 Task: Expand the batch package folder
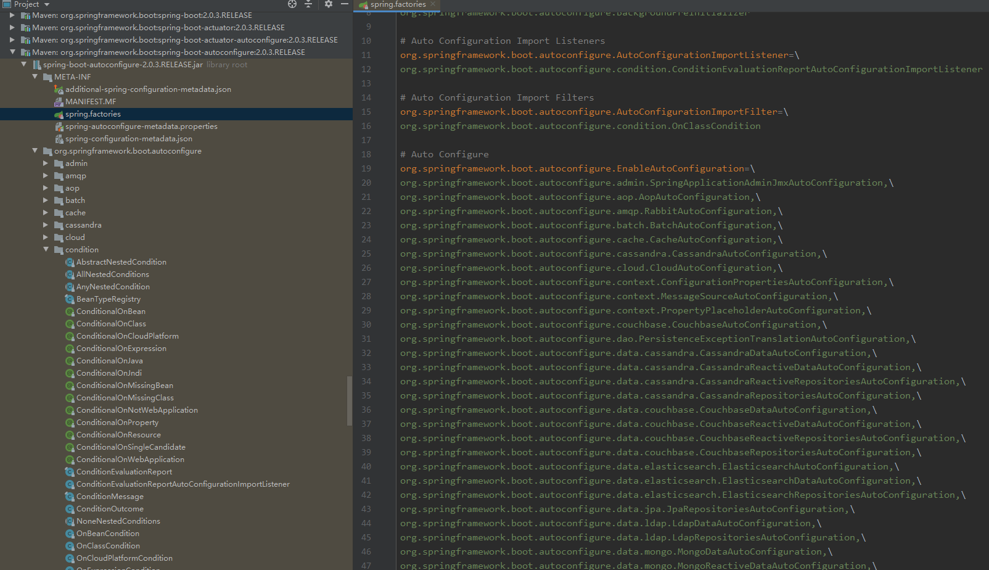point(46,200)
